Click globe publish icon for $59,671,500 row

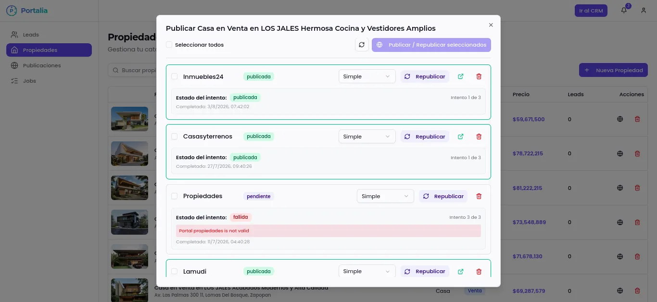point(620,119)
